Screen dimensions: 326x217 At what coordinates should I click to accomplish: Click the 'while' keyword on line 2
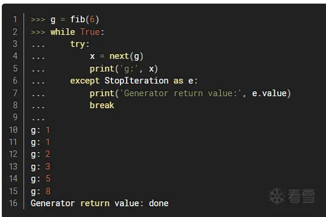pos(63,32)
